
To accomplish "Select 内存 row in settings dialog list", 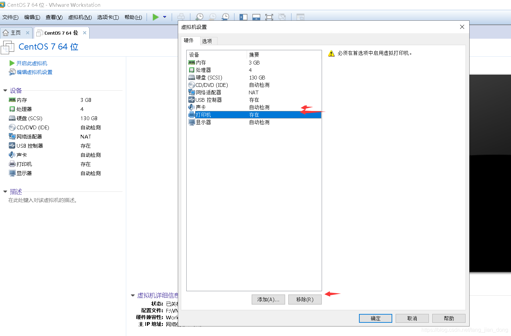I will point(254,62).
